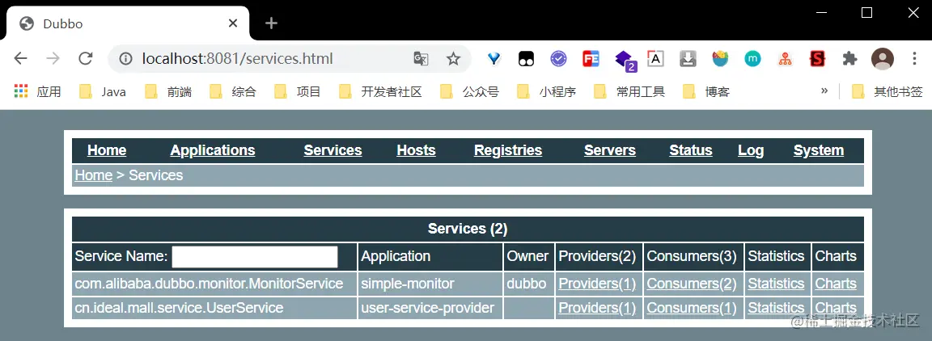The width and height of the screenshot is (932, 341).
Task: Open the 博客 bookmarks folder
Action: 707,91
